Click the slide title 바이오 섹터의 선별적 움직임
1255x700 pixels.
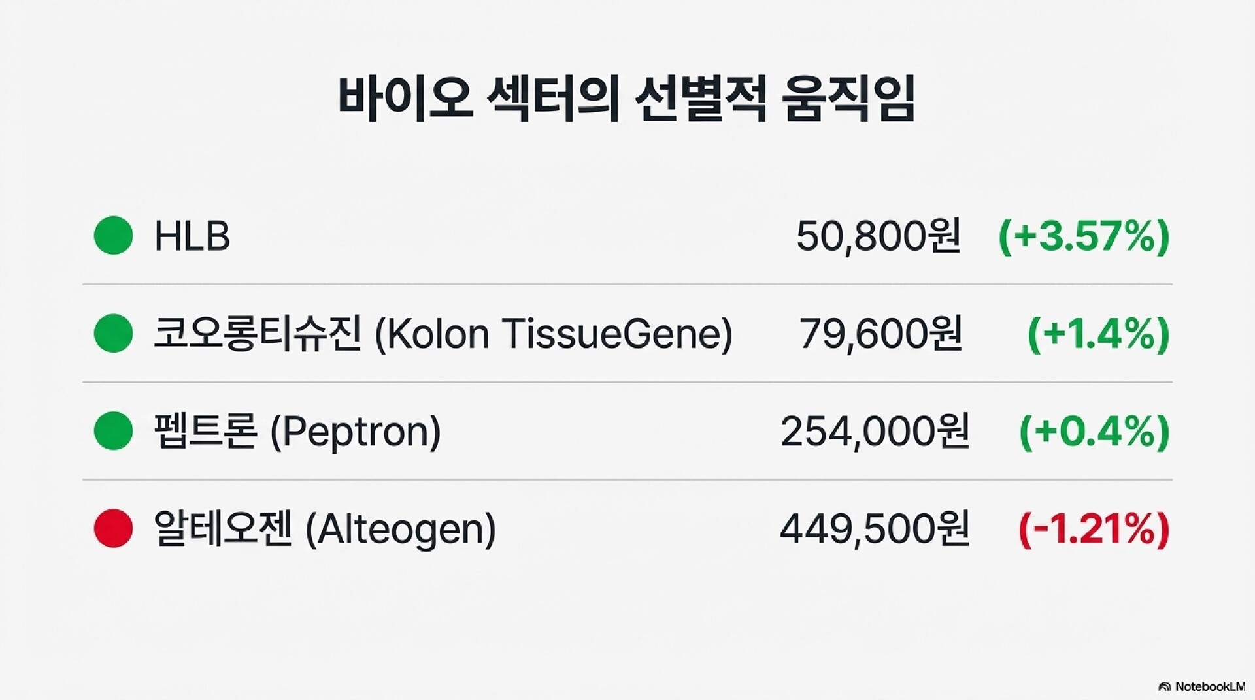click(x=626, y=99)
